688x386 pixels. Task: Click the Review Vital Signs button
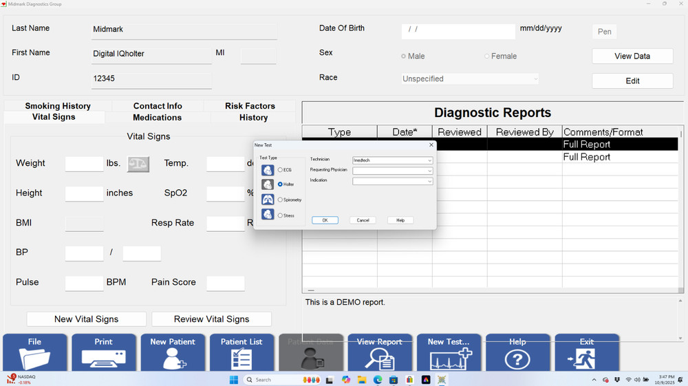(x=211, y=319)
